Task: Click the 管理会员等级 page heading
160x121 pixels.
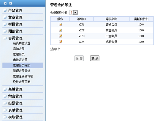Action: coord(61,5)
